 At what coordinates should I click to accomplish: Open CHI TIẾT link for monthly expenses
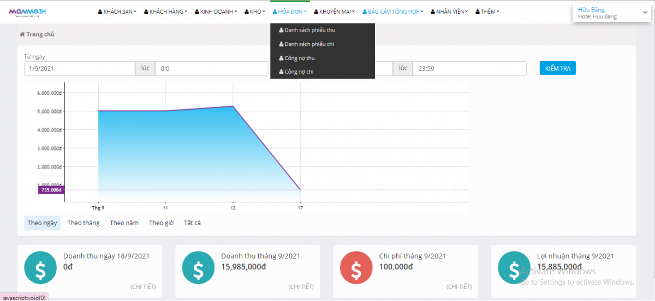[x=458, y=286]
